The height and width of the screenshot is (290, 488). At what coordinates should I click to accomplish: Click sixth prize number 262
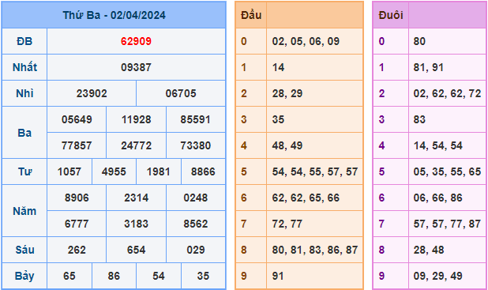coord(77,250)
